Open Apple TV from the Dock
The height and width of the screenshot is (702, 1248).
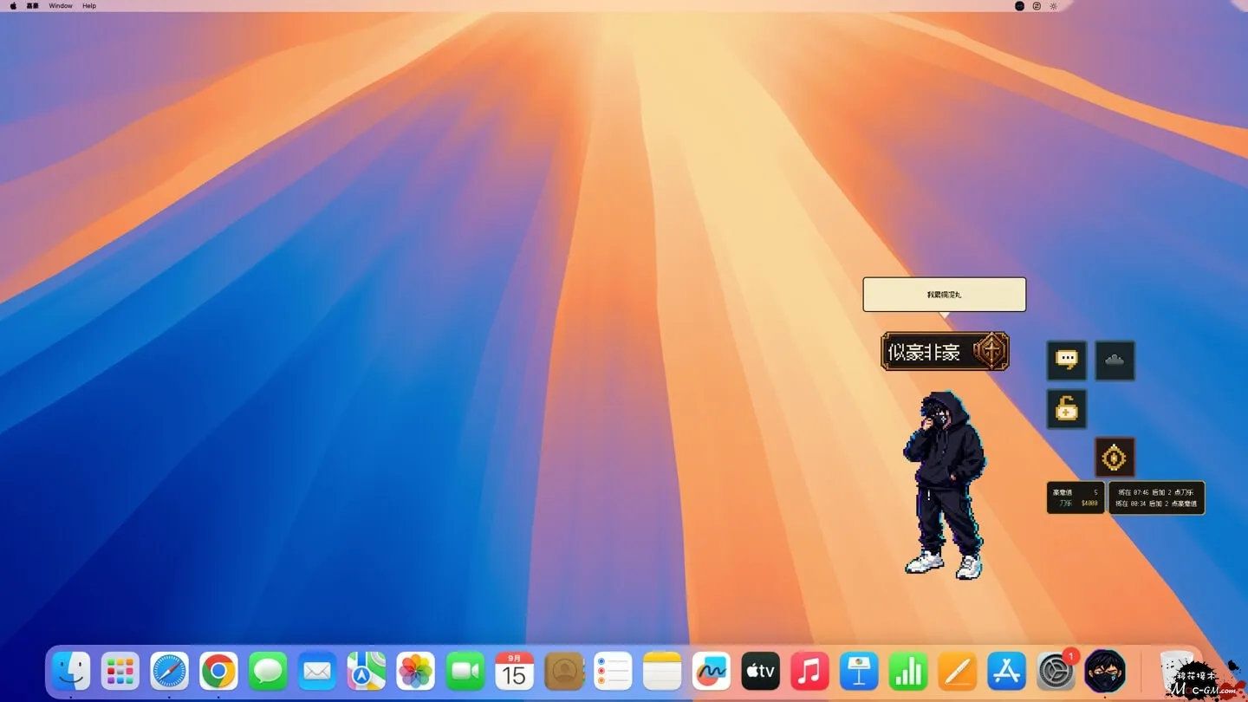coord(761,672)
